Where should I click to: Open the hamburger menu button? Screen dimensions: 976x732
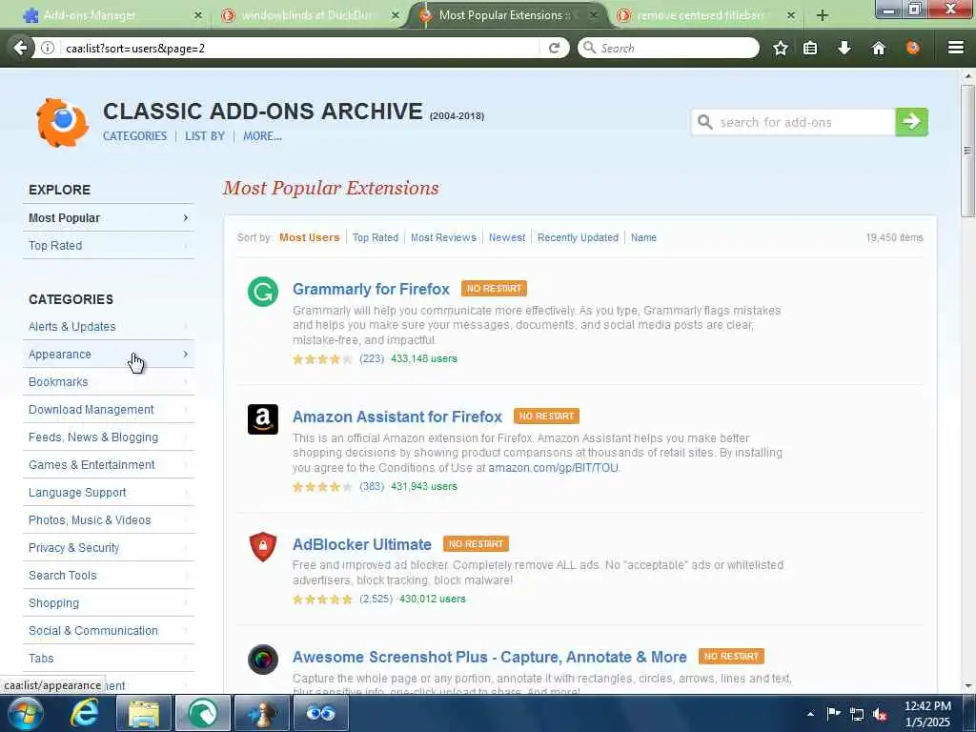point(956,48)
